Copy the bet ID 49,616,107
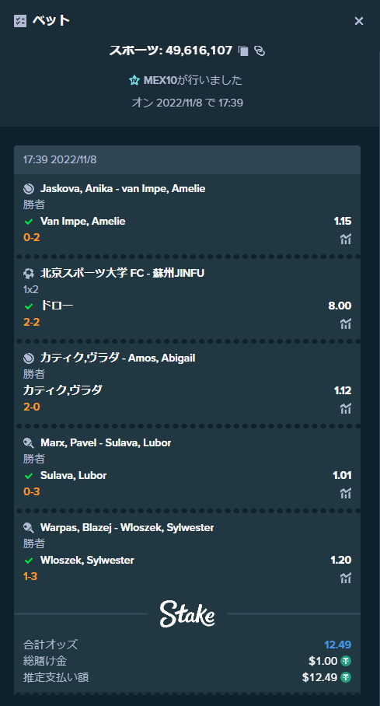 [x=243, y=51]
